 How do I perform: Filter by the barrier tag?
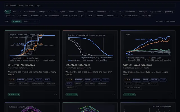tap(17, 12)
